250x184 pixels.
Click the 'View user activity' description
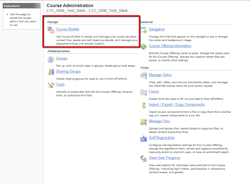[187, 169]
